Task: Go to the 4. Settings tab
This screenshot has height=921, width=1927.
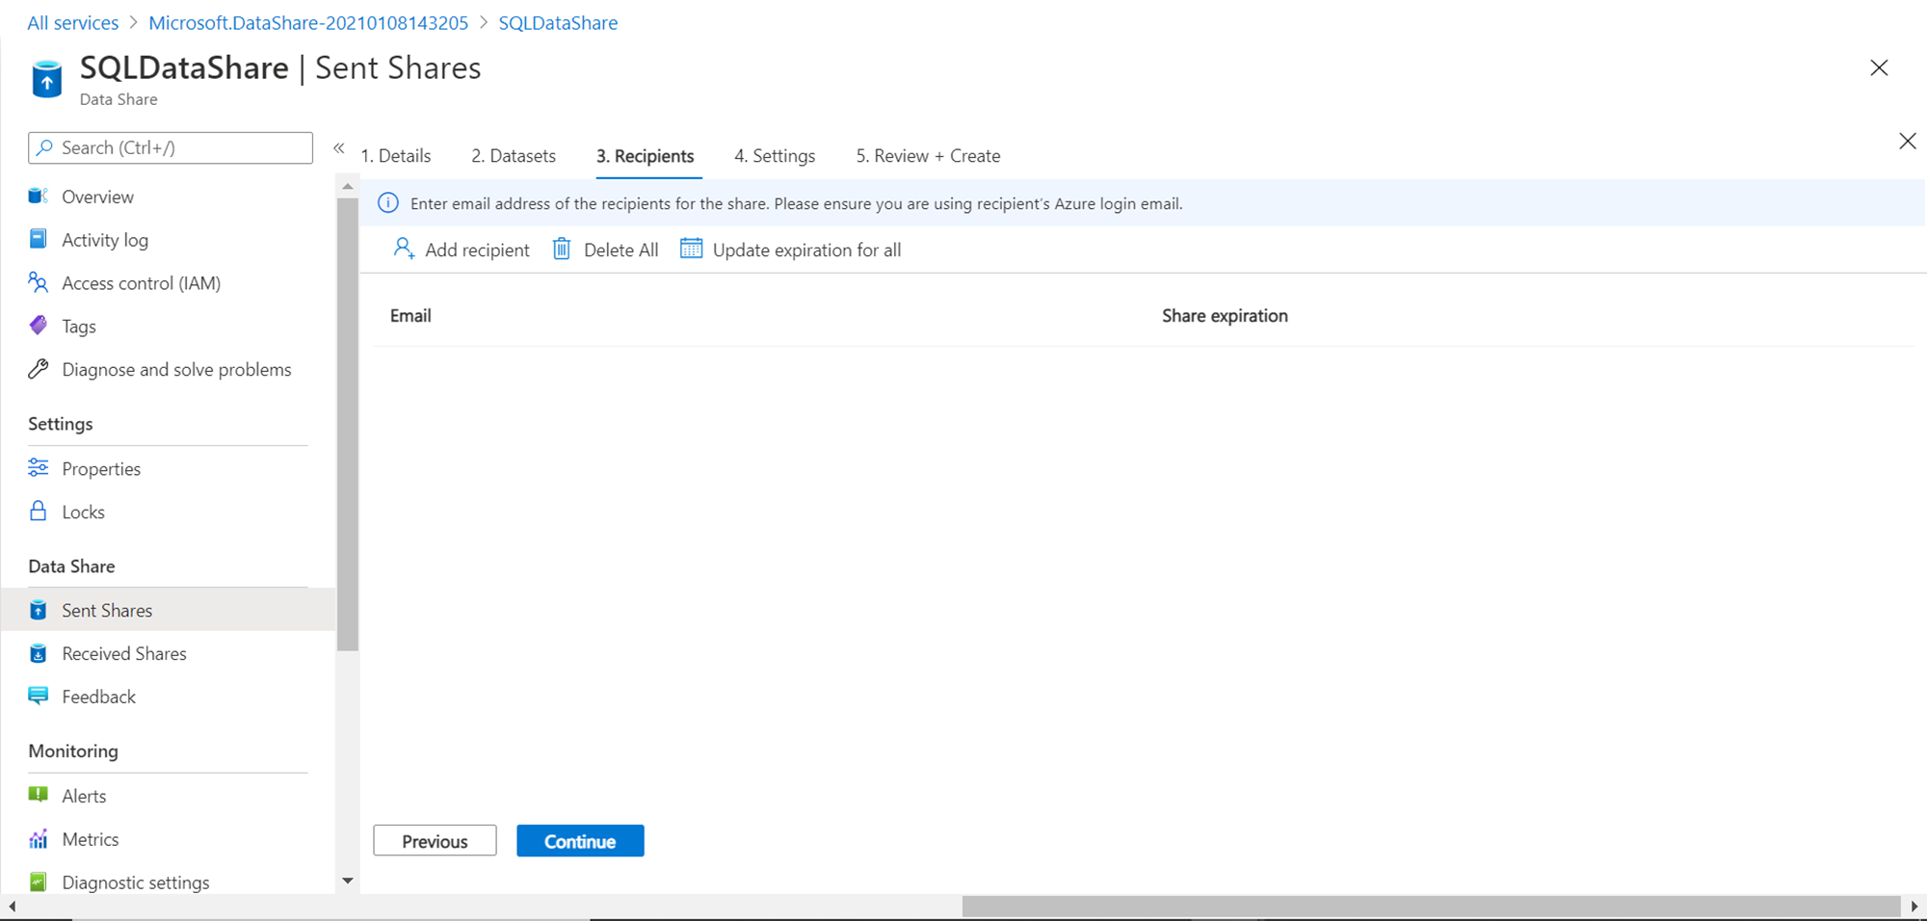Action: pyautogui.click(x=775, y=156)
